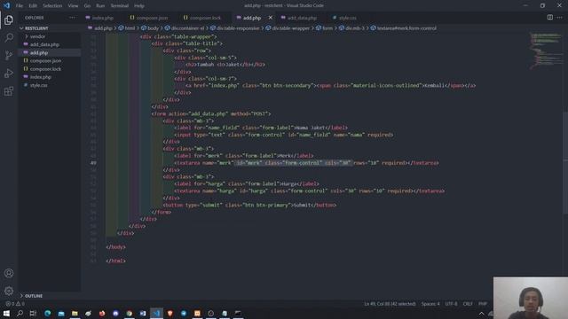This screenshot has width=568, height=319.
Task: Click the 'div.mb-3' breadcrumb segment
Action: (x=355, y=28)
